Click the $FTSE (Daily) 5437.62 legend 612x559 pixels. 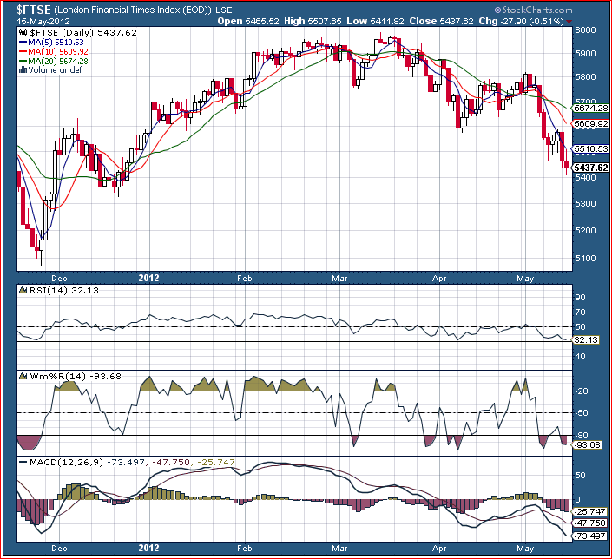[x=83, y=33]
